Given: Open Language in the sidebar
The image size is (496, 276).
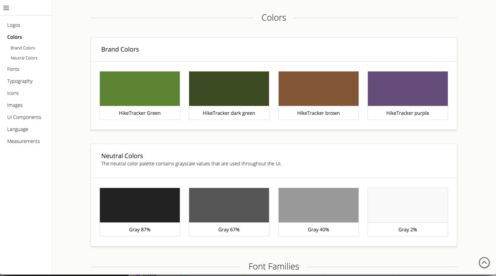Looking at the screenshot, I should click(18, 129).
